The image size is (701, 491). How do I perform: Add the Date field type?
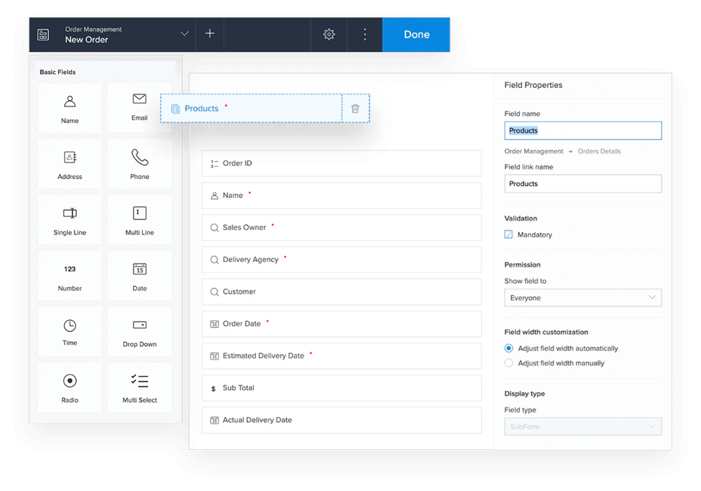point(139,276)
